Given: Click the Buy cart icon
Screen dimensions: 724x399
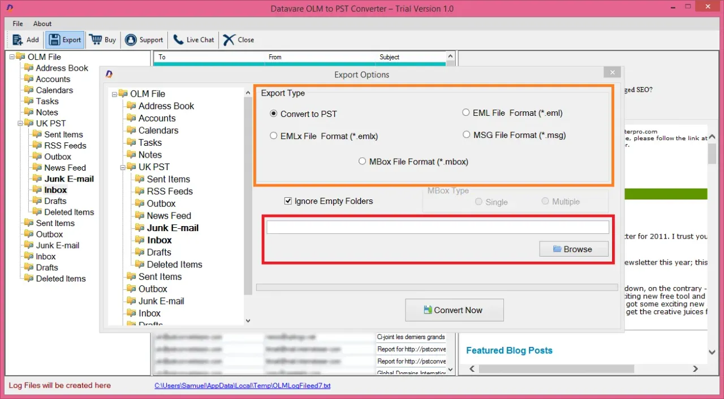Looking at the screenshot, I should (x=95, y=40).
